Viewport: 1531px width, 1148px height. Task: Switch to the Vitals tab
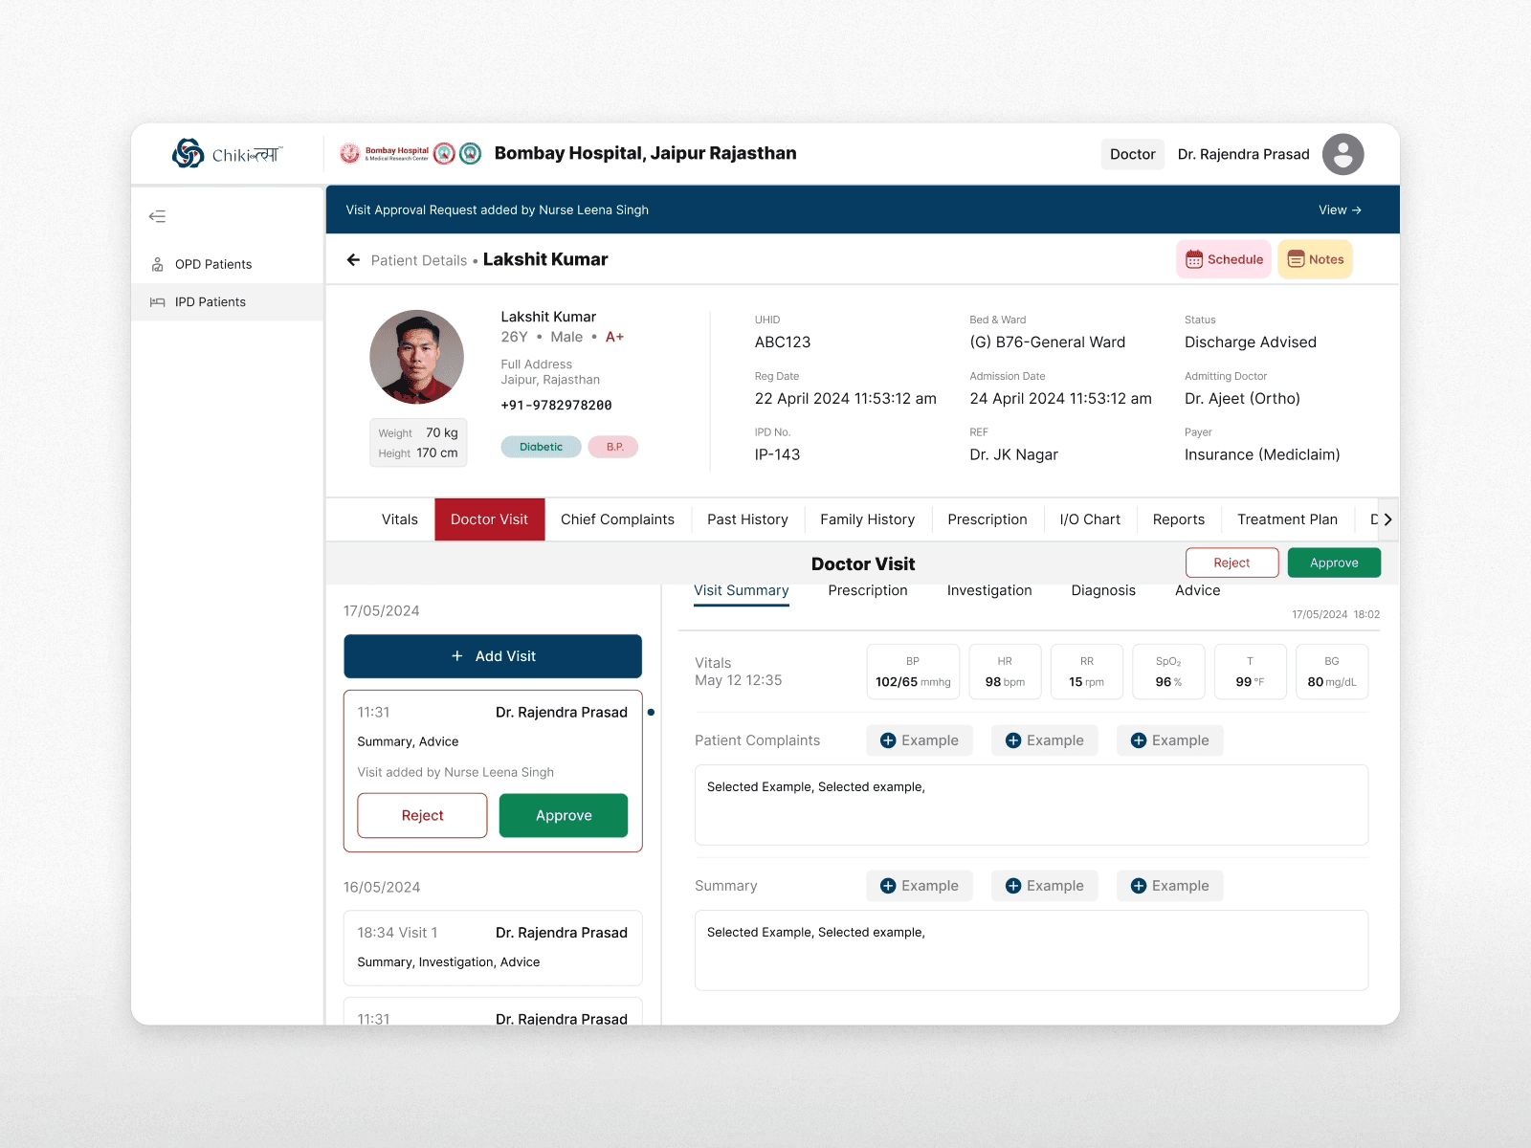(400, 519)
